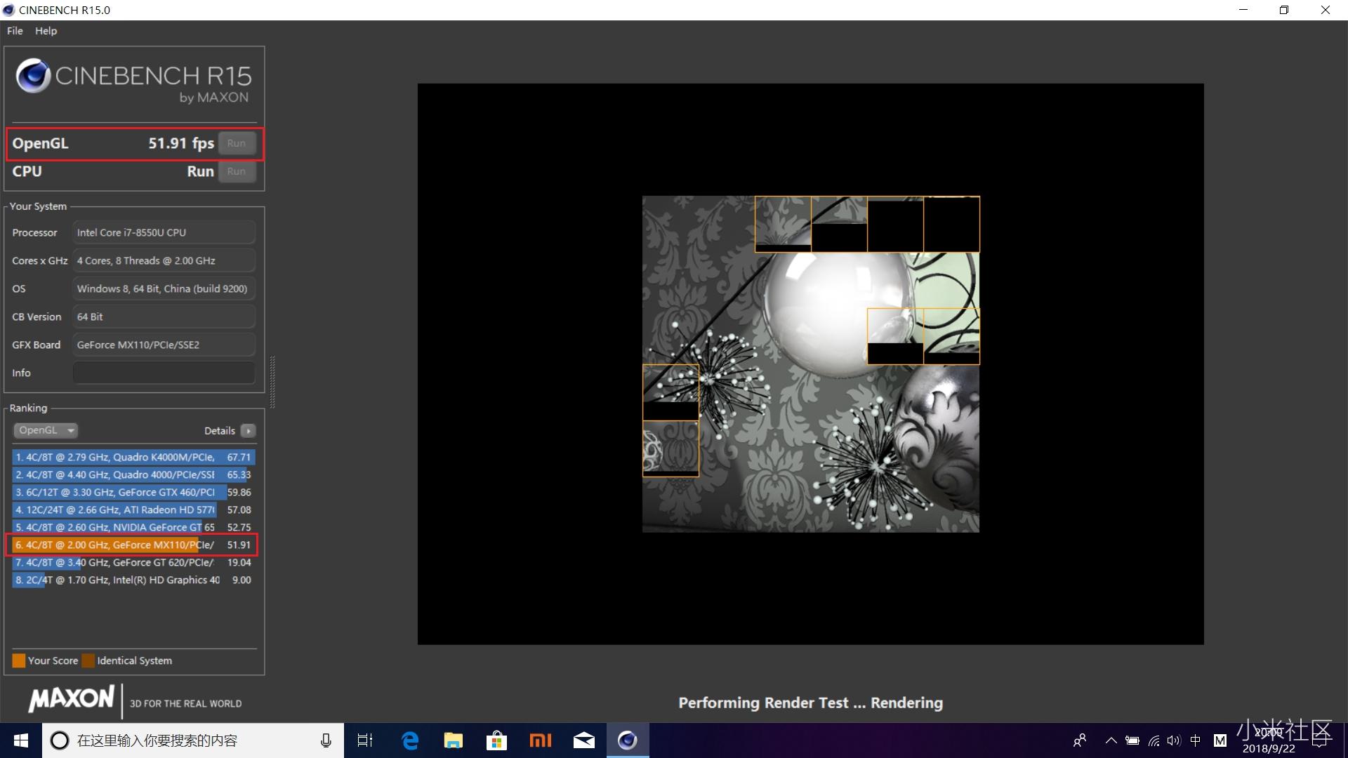Click the side panel splitter handle

[272, 383]
